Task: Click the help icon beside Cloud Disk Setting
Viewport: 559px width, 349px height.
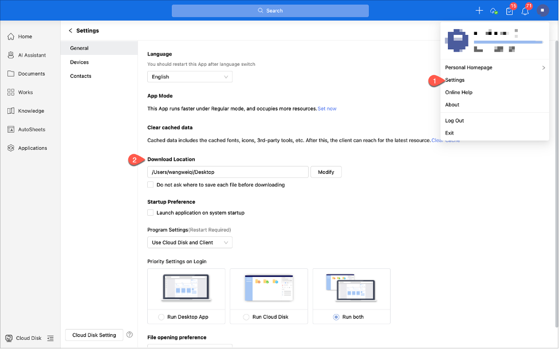Action: [x=129, y=335]
